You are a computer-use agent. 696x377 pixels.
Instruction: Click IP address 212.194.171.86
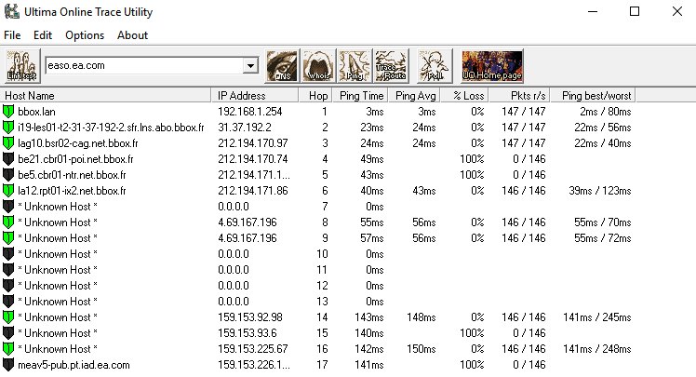(x=253, y=191)
